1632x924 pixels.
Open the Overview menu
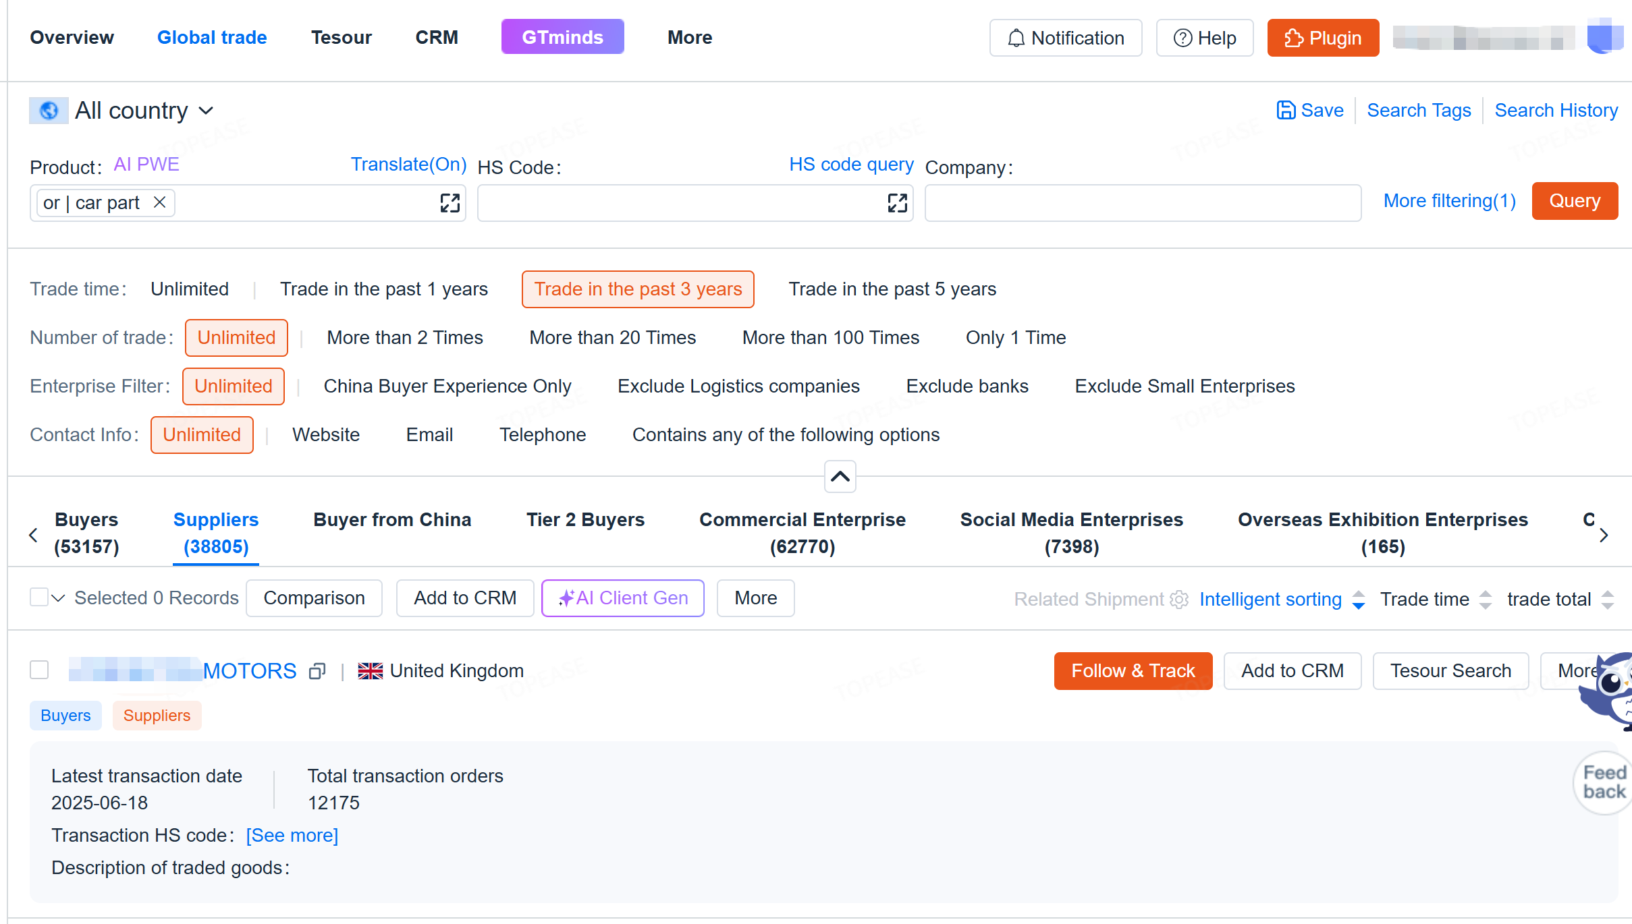pyautogui.click(x=72, y=37)
